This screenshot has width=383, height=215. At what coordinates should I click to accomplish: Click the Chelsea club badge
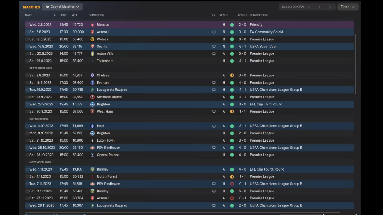tap(92, 76)
